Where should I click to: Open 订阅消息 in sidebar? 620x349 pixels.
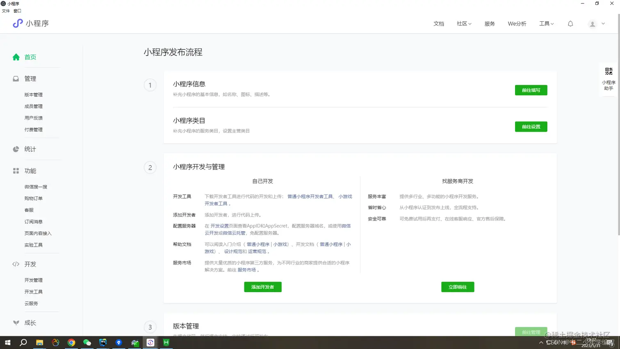(x=33, y=222)
